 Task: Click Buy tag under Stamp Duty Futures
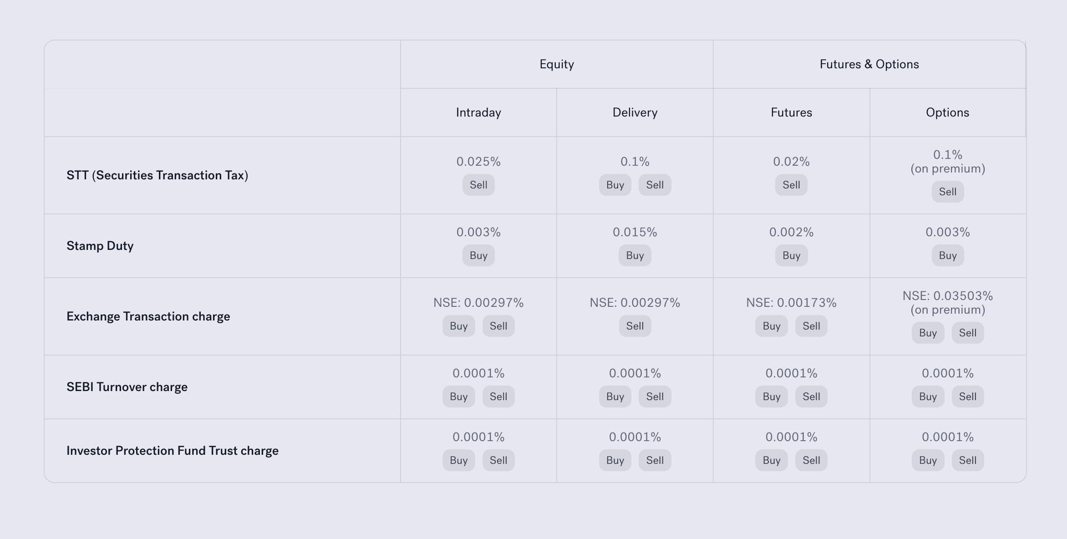pos(791,255)
